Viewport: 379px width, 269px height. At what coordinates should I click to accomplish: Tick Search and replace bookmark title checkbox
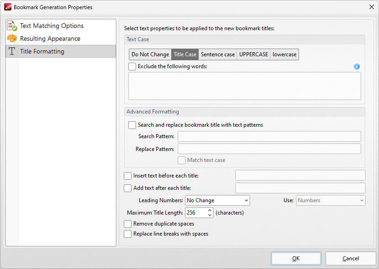coord(132,125)
